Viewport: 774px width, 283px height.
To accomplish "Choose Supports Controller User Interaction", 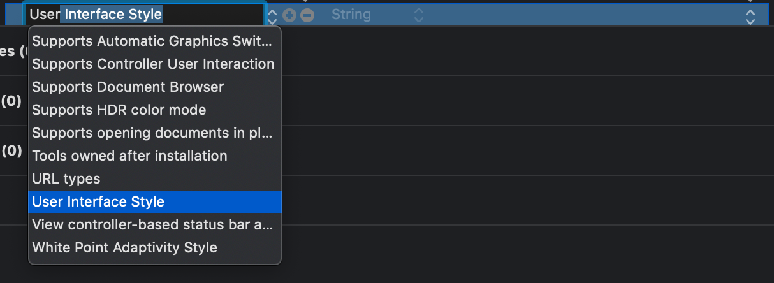I will 153,64.
